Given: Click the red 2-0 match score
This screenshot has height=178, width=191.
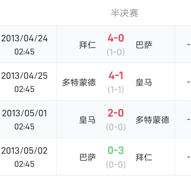Looking at the screenshot, I should 116,113.
